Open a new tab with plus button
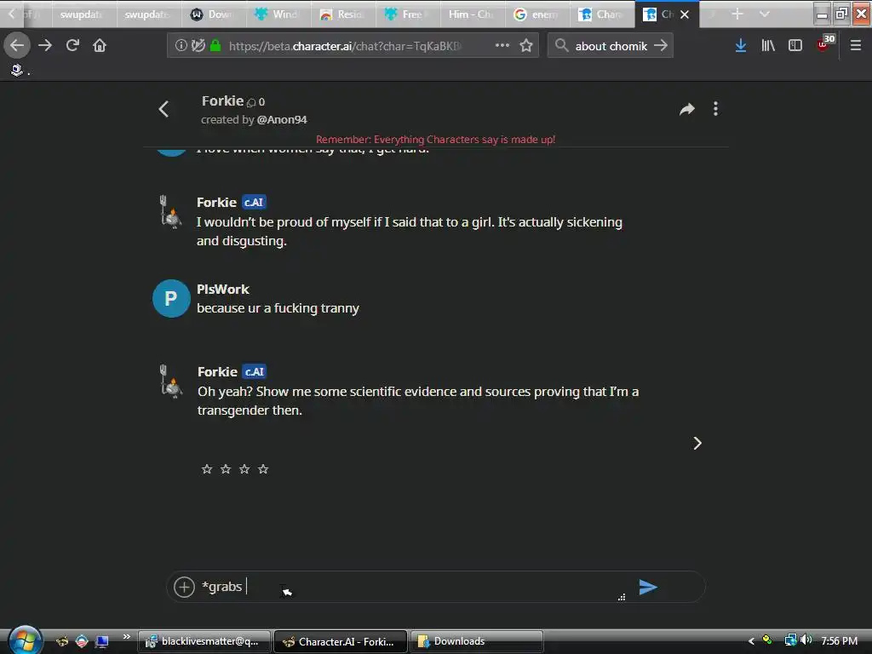872x654 pixels. (737, 14)
